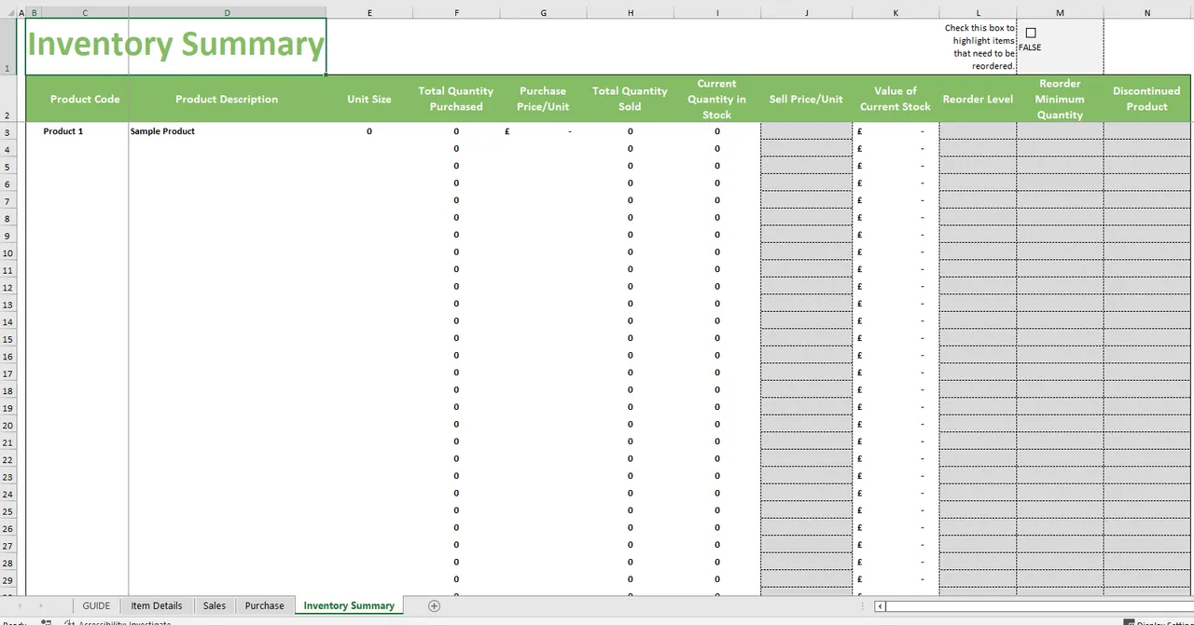Viewport: 1194px width, 625px height.
Task: Select row header 3
Action: click(x=7, y=130)
